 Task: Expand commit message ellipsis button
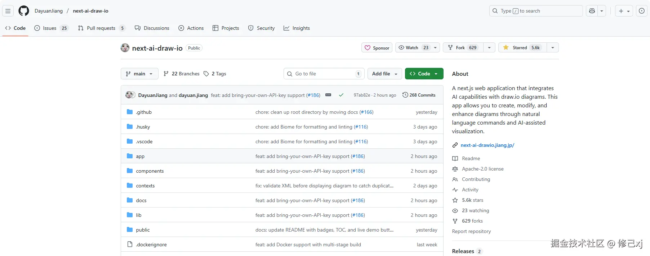[328, 95]
